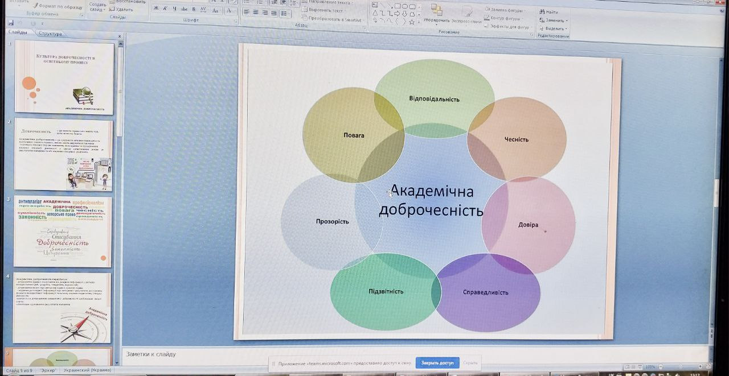Click Украинский (Украина) language in status bar
The height and width of the screenshot is (376, 729).
[88, 370]
